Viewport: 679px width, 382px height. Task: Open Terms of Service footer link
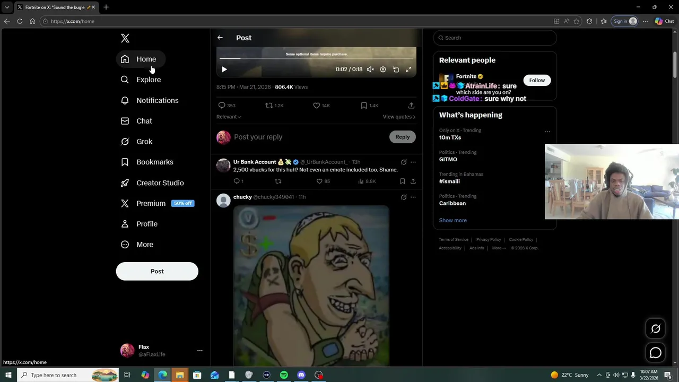click(x=454, y=240)
